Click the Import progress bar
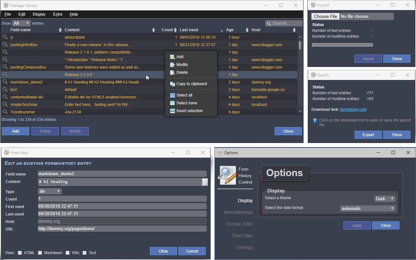Screen dimensions: 416x260 click(342, 45)
